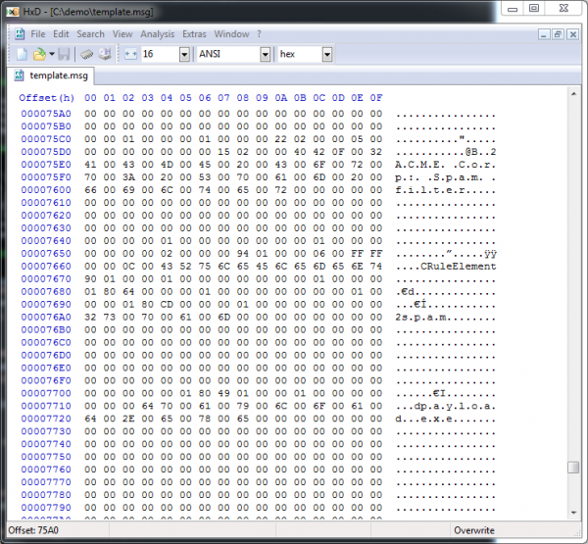The height and width of the screenshot is (544, 588).
Task: Open RAM with the memory chip icon
Action: 86,55
